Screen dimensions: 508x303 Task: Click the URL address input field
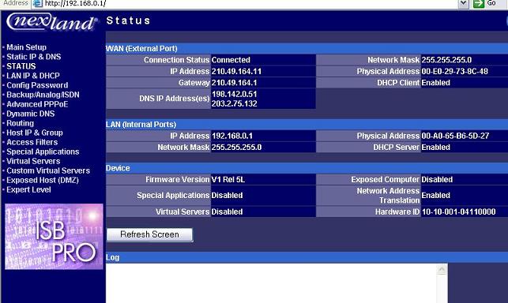point(250,4)
